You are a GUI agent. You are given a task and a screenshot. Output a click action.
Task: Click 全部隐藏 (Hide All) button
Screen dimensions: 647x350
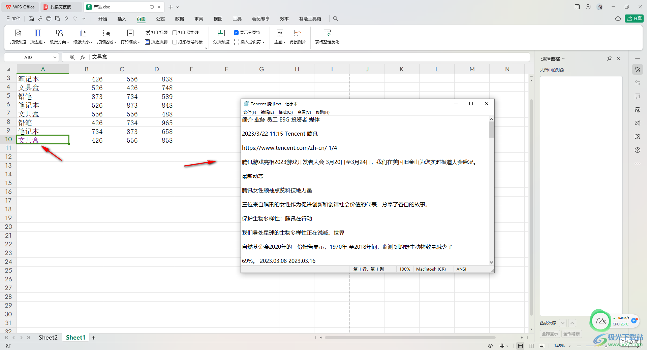(x=572, y=334)
